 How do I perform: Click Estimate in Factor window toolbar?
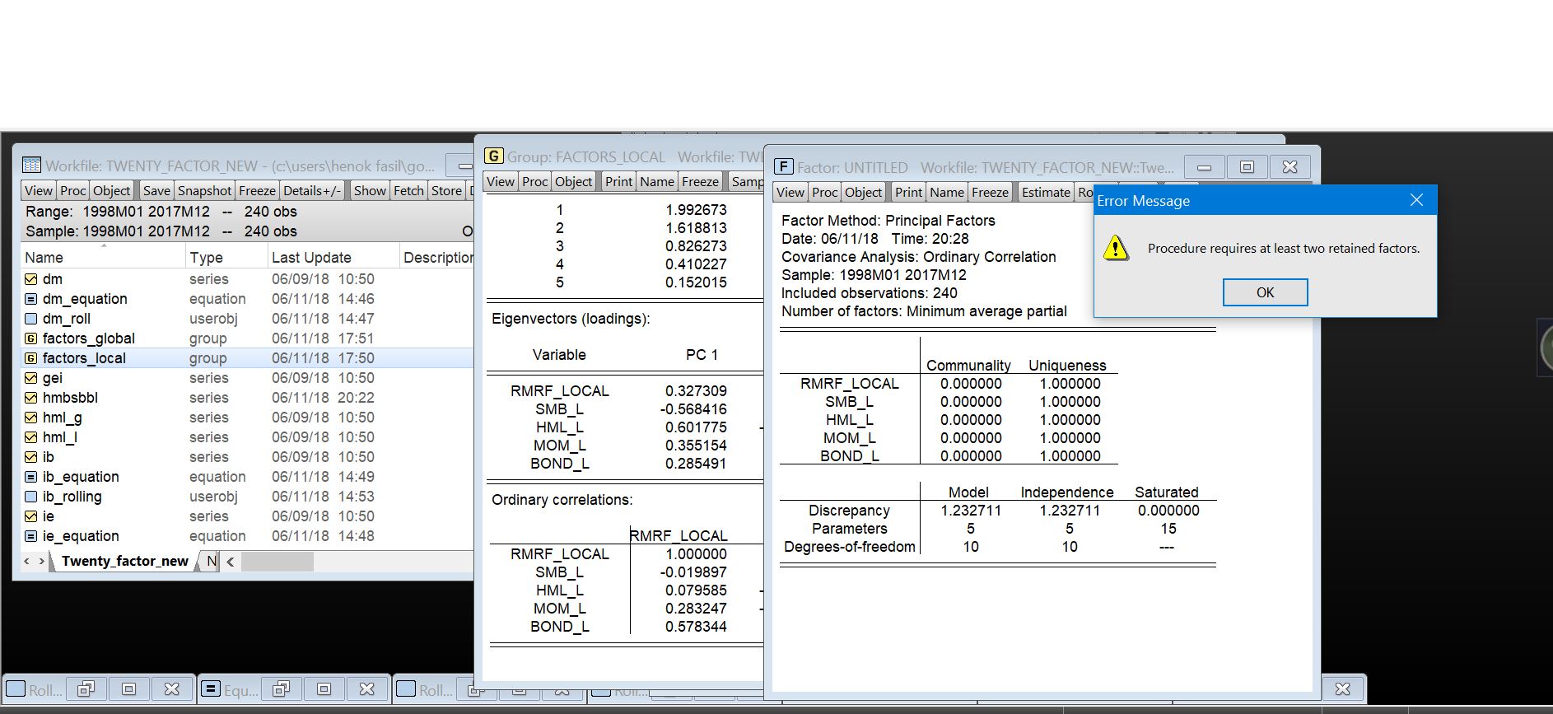(x=1046, y=192)
